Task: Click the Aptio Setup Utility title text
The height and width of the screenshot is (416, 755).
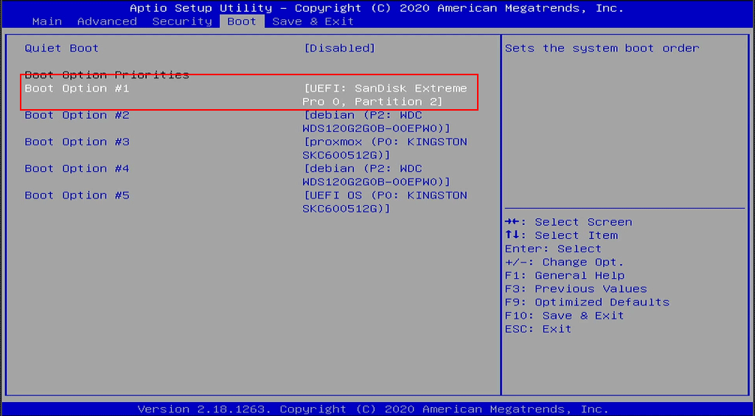Action: coord(377,8)
